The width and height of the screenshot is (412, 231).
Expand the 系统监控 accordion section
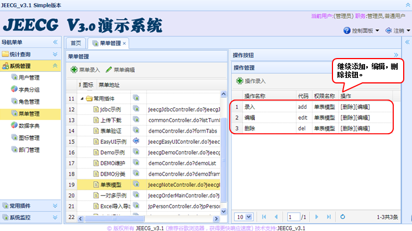pyautogui.click(x=55, y=217)
